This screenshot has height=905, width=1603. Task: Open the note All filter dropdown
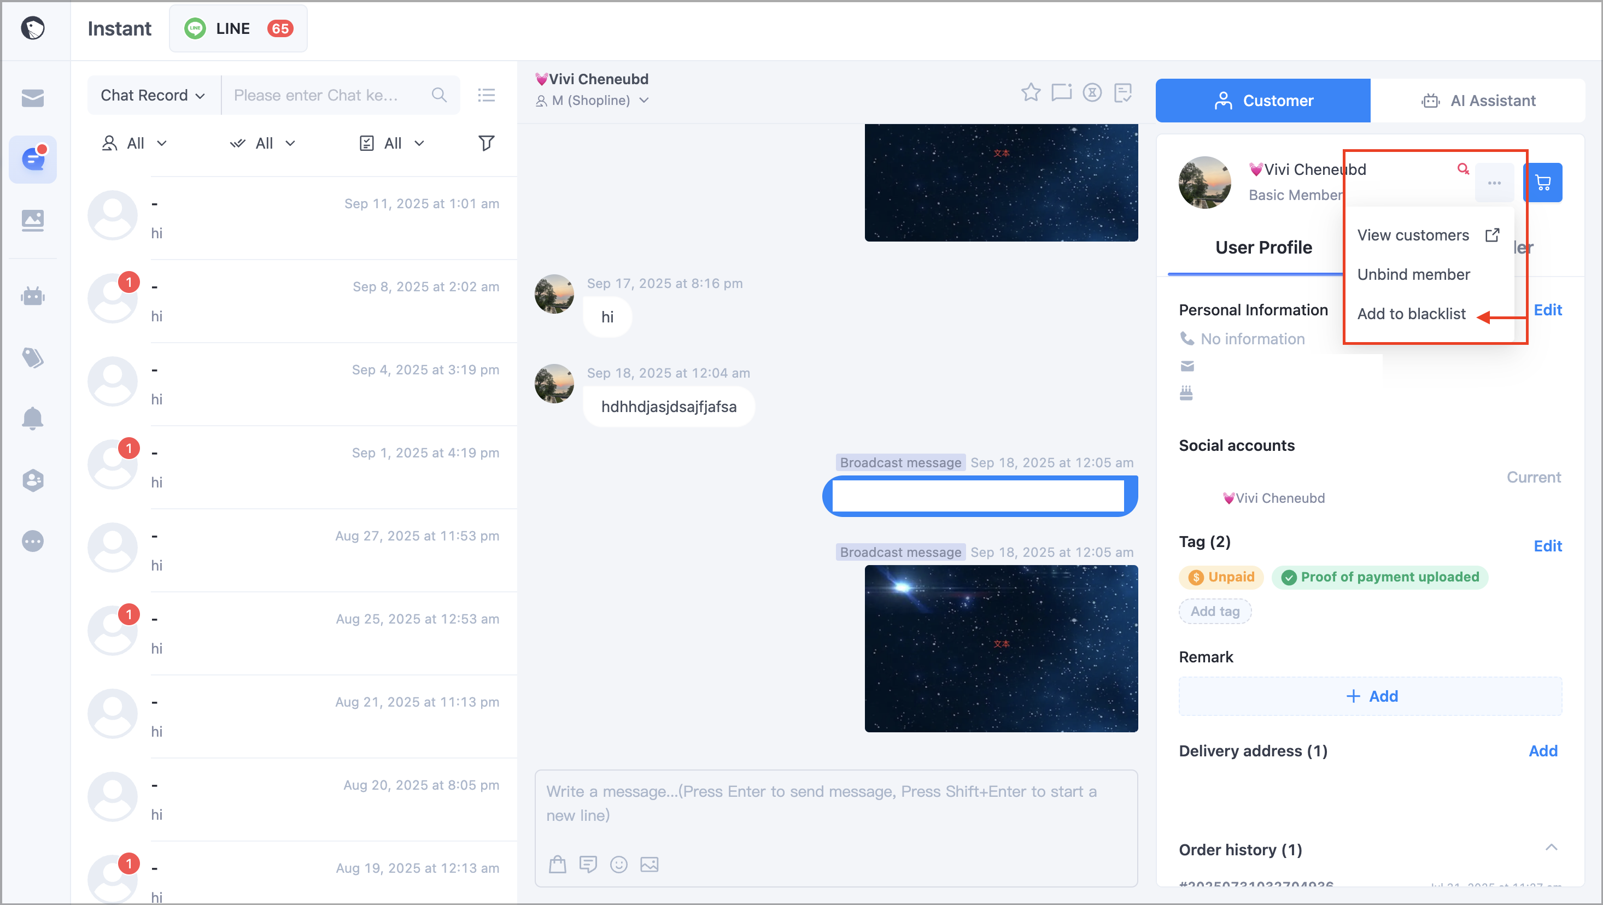pos(392,143)
